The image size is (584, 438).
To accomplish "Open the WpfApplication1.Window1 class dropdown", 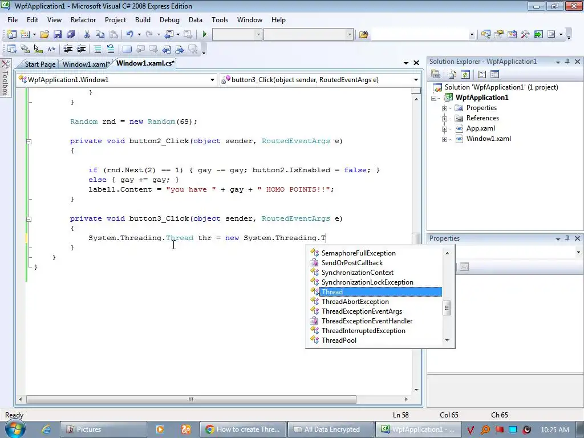I will (x=212, y=80).
